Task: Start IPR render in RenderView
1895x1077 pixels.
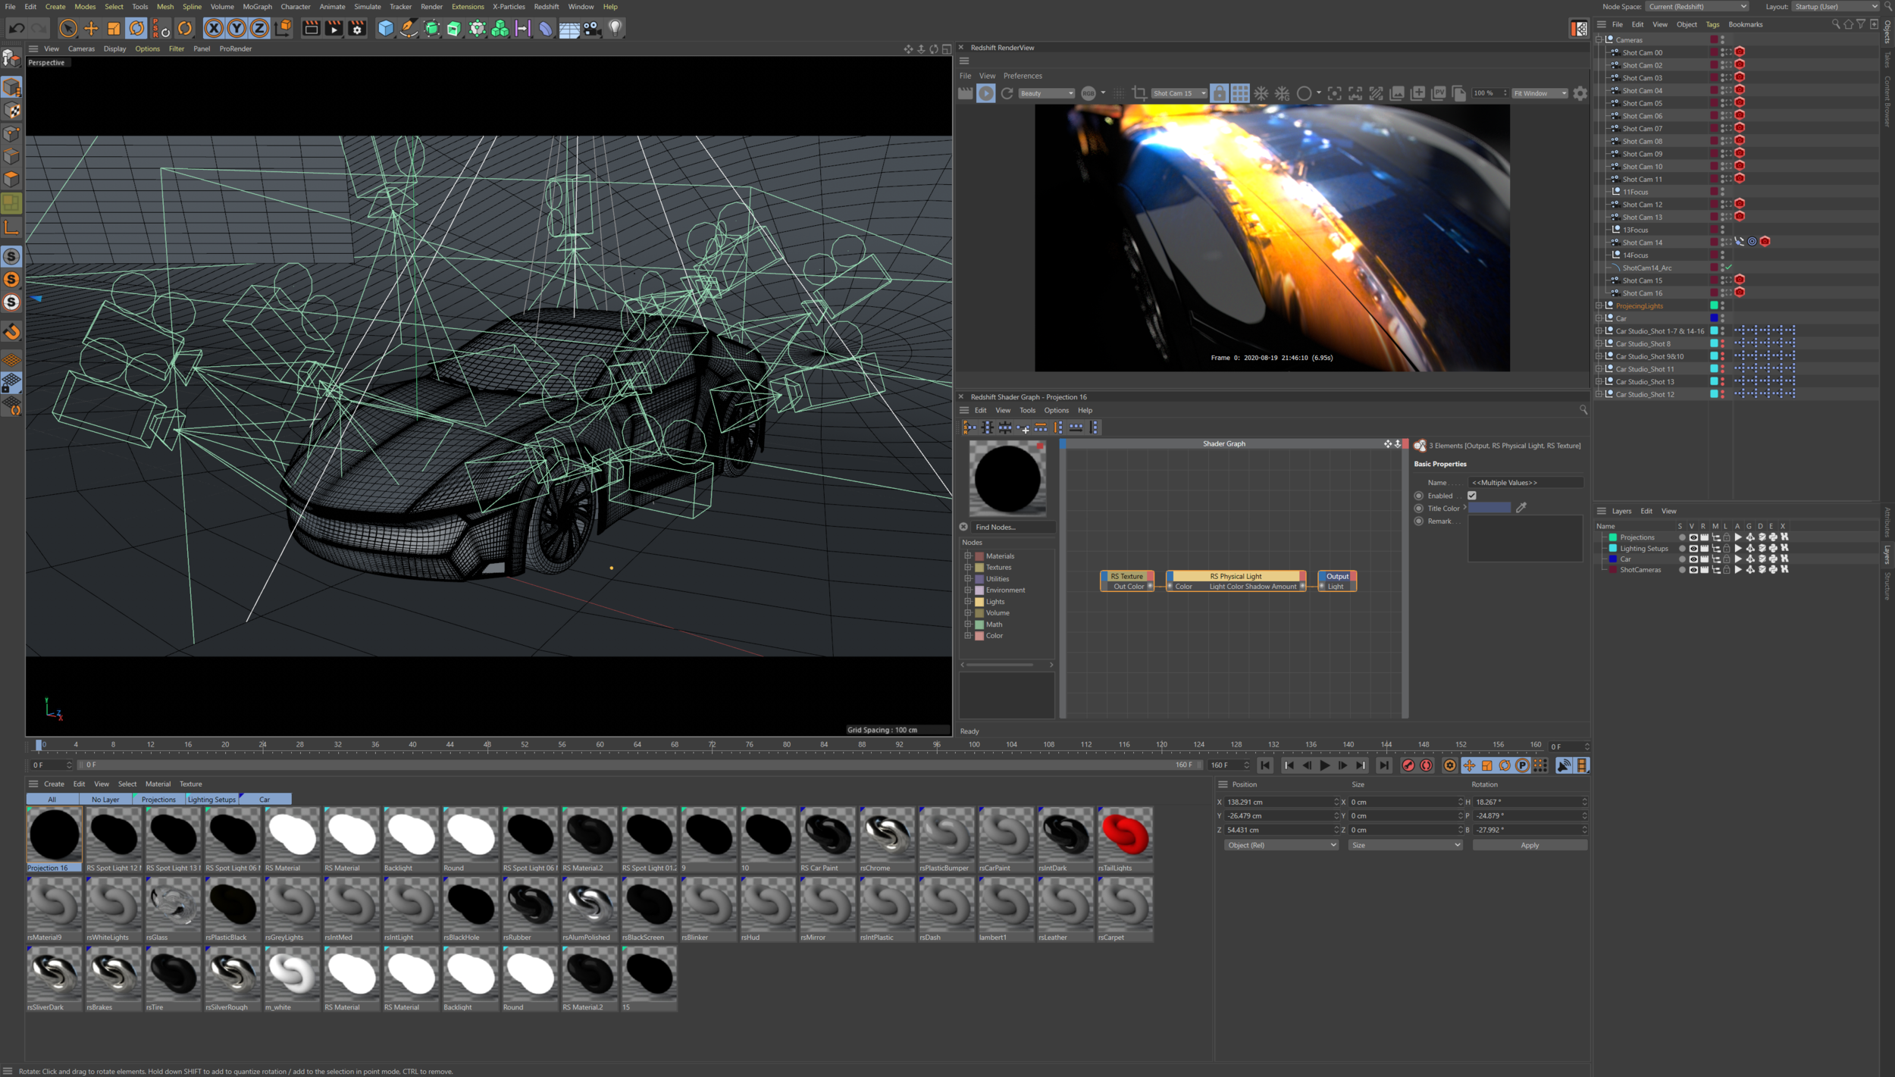Action: (x=985, y=93)
